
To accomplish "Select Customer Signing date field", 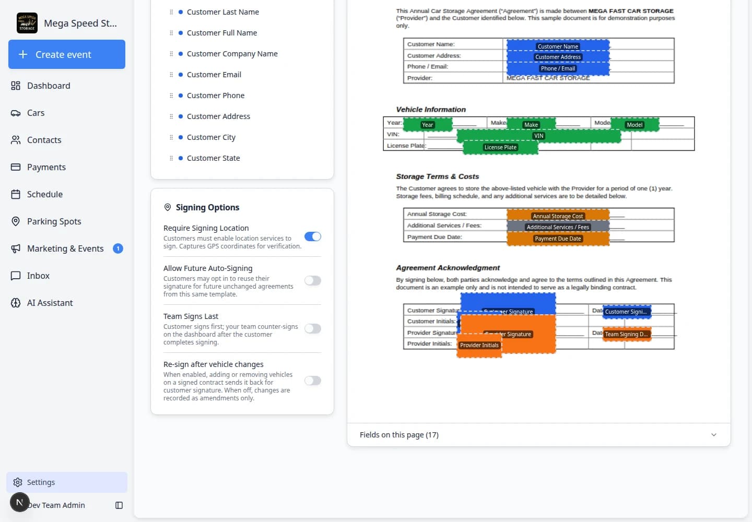I will [x=627, y=312].
